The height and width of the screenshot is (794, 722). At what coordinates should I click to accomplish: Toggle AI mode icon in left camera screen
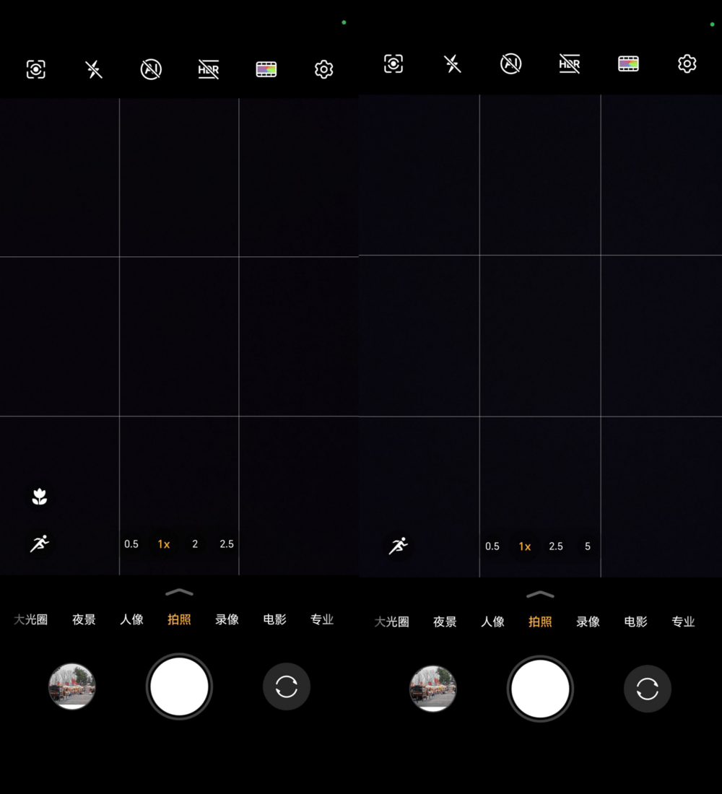pos(151,69)
